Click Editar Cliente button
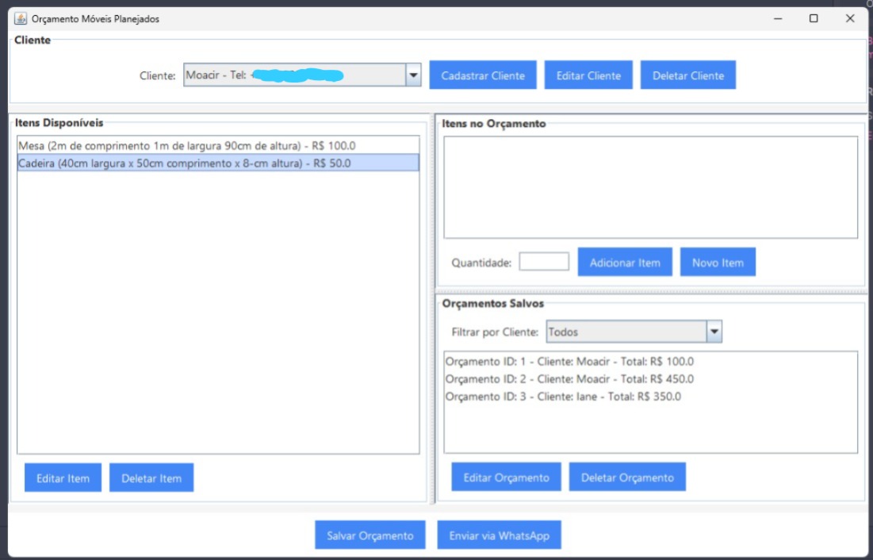 pyautogui.click(x=588, y=75)
